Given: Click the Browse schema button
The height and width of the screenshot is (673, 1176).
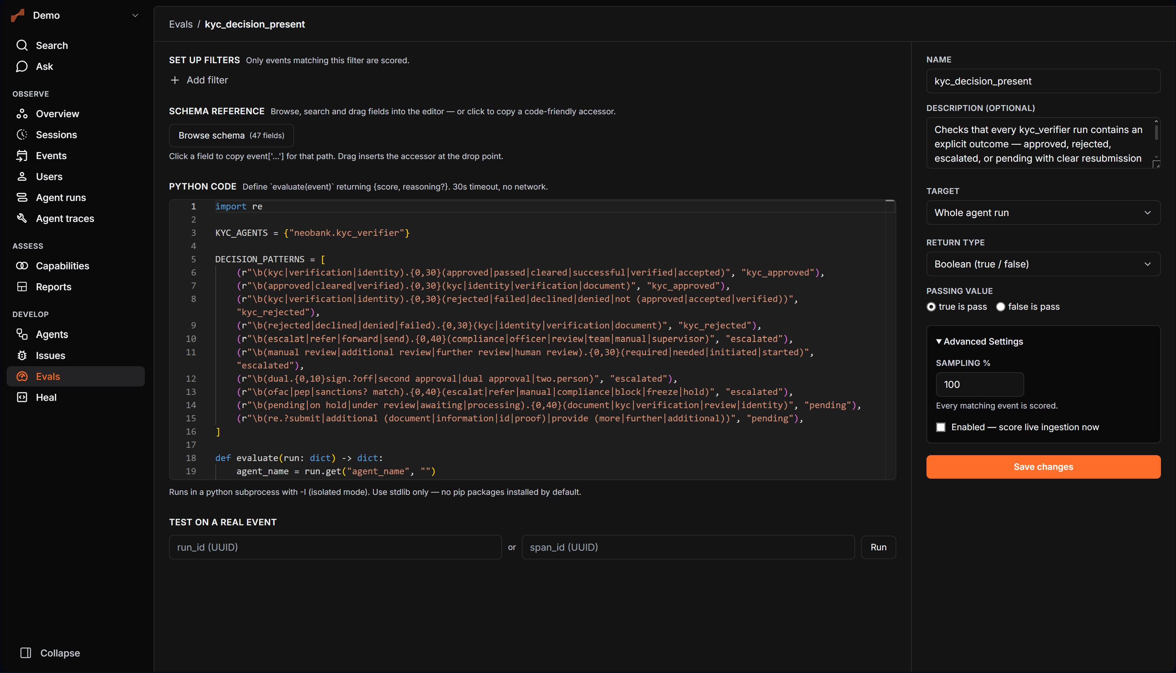Looking at the screenshot, I should tap(231, 136).
